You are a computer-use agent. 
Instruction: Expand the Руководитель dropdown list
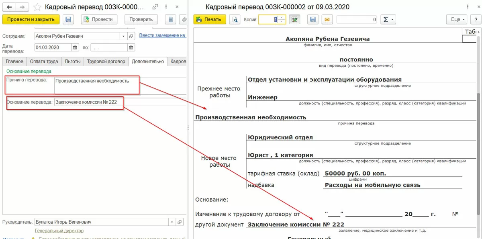(172, 222)
